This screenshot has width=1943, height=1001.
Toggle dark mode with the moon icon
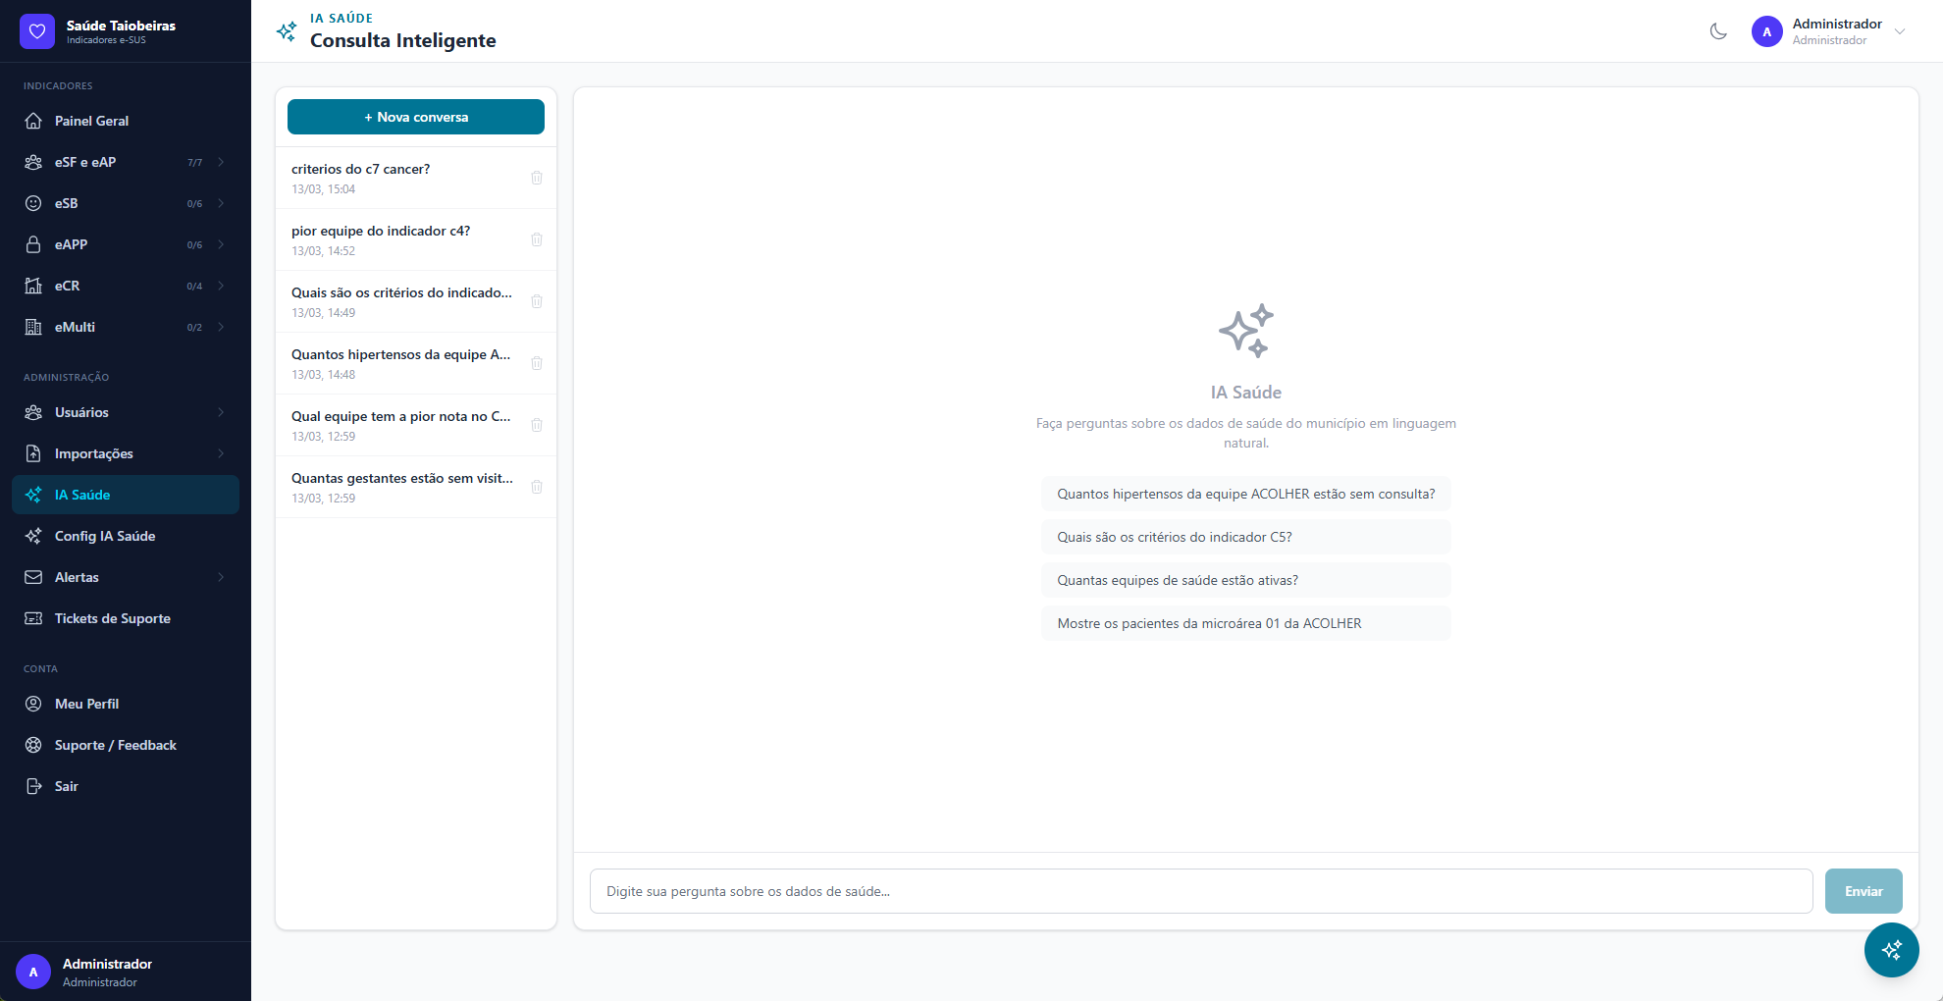coord(1718,31)
